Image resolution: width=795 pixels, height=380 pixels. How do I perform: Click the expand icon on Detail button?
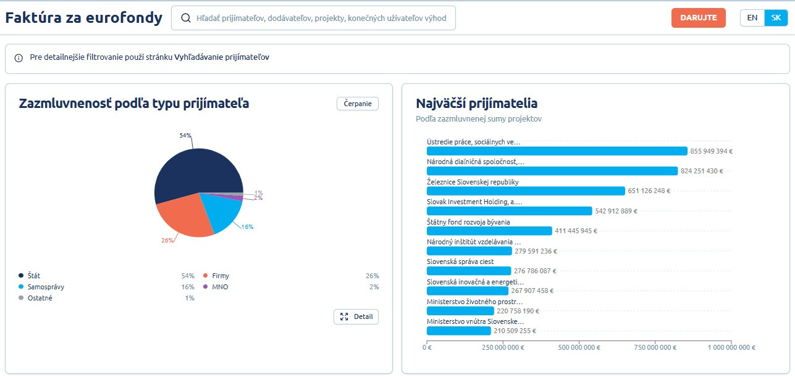tap(345, 316)
